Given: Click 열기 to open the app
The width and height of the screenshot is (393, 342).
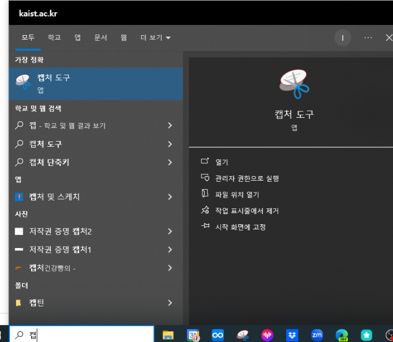Looking at the screenshot, I should pyautogui.click(x=222, y=162).
